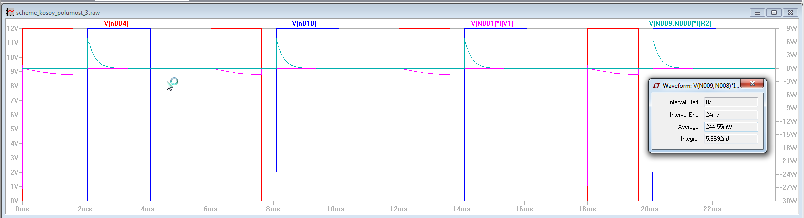Click the icon in the Waveform dialog title
This screenshot has height=218, width=804.
point(656,86)
